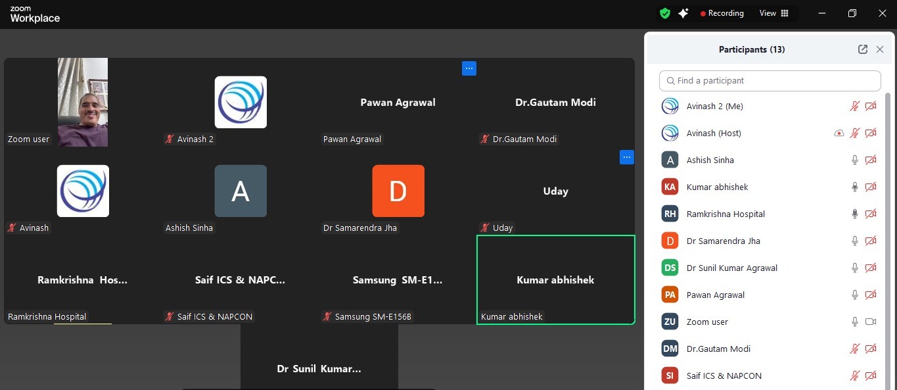Screen dimensions: 897x390
Task: Open more options on Uday's video tile
Action: (x=626, y=157)
